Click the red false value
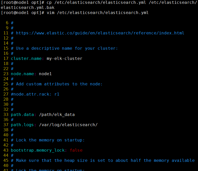Screen dimensions: 198x171 click(76, 150)
